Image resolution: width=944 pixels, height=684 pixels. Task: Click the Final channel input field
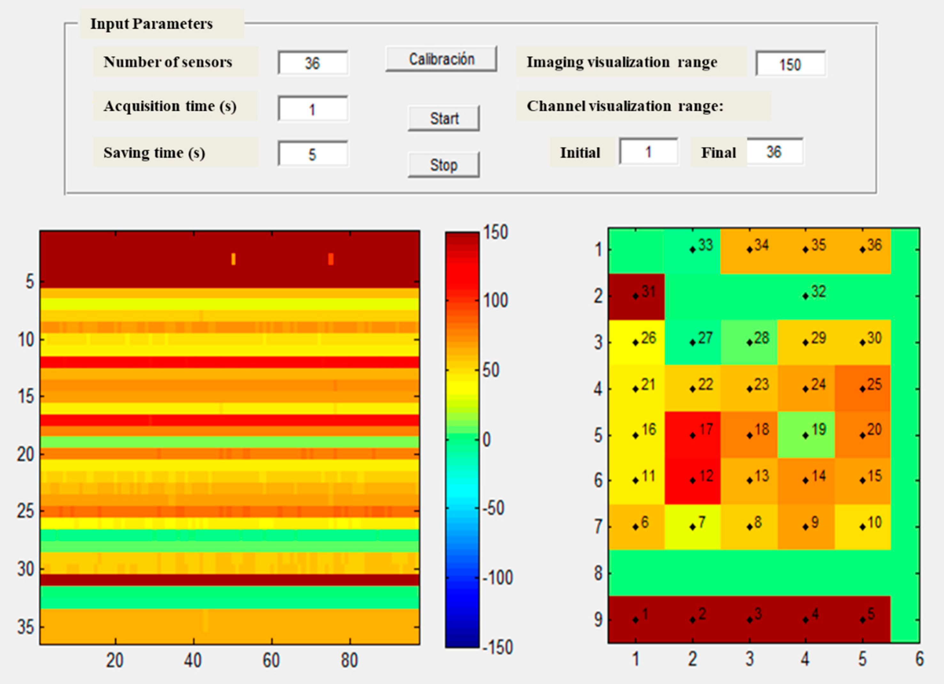pos(775,152)
